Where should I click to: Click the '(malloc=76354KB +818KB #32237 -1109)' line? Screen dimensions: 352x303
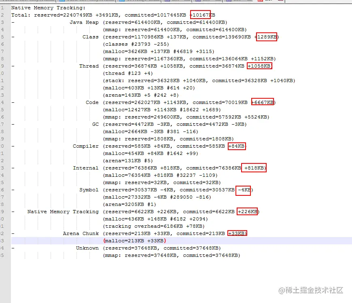tap(160, 175)
